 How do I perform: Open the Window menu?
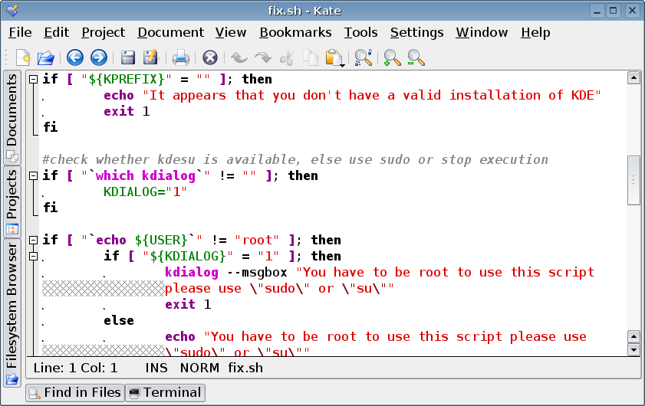[482, 32]
